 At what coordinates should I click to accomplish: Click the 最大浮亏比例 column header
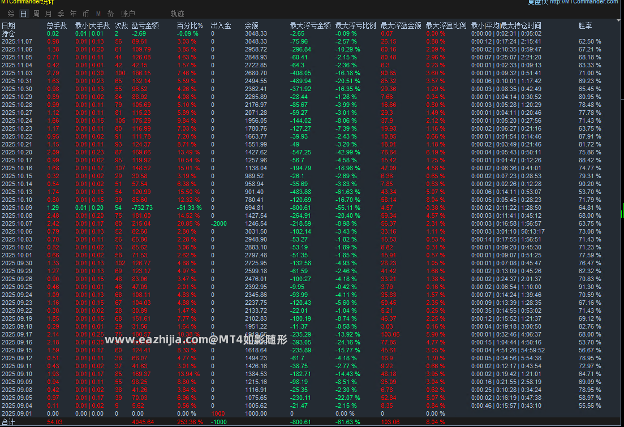pyautogui.click(x=356, y=26)
